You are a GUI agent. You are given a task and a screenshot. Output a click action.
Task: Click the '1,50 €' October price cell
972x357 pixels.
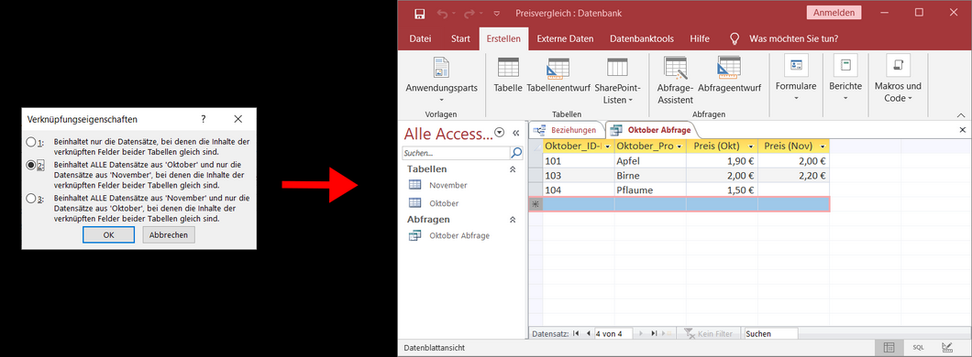pos(722,190)
